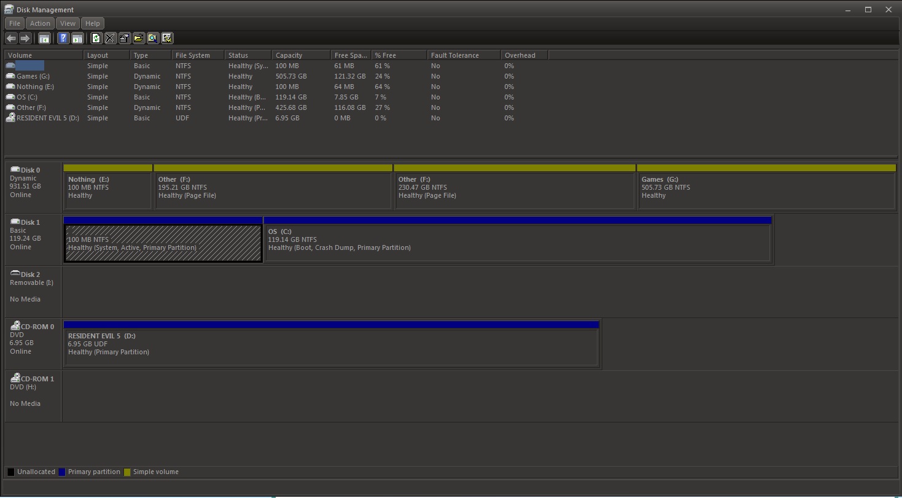Click the magnifier Explore toolbar icon

pyautogui.click(x=153, y=39)
